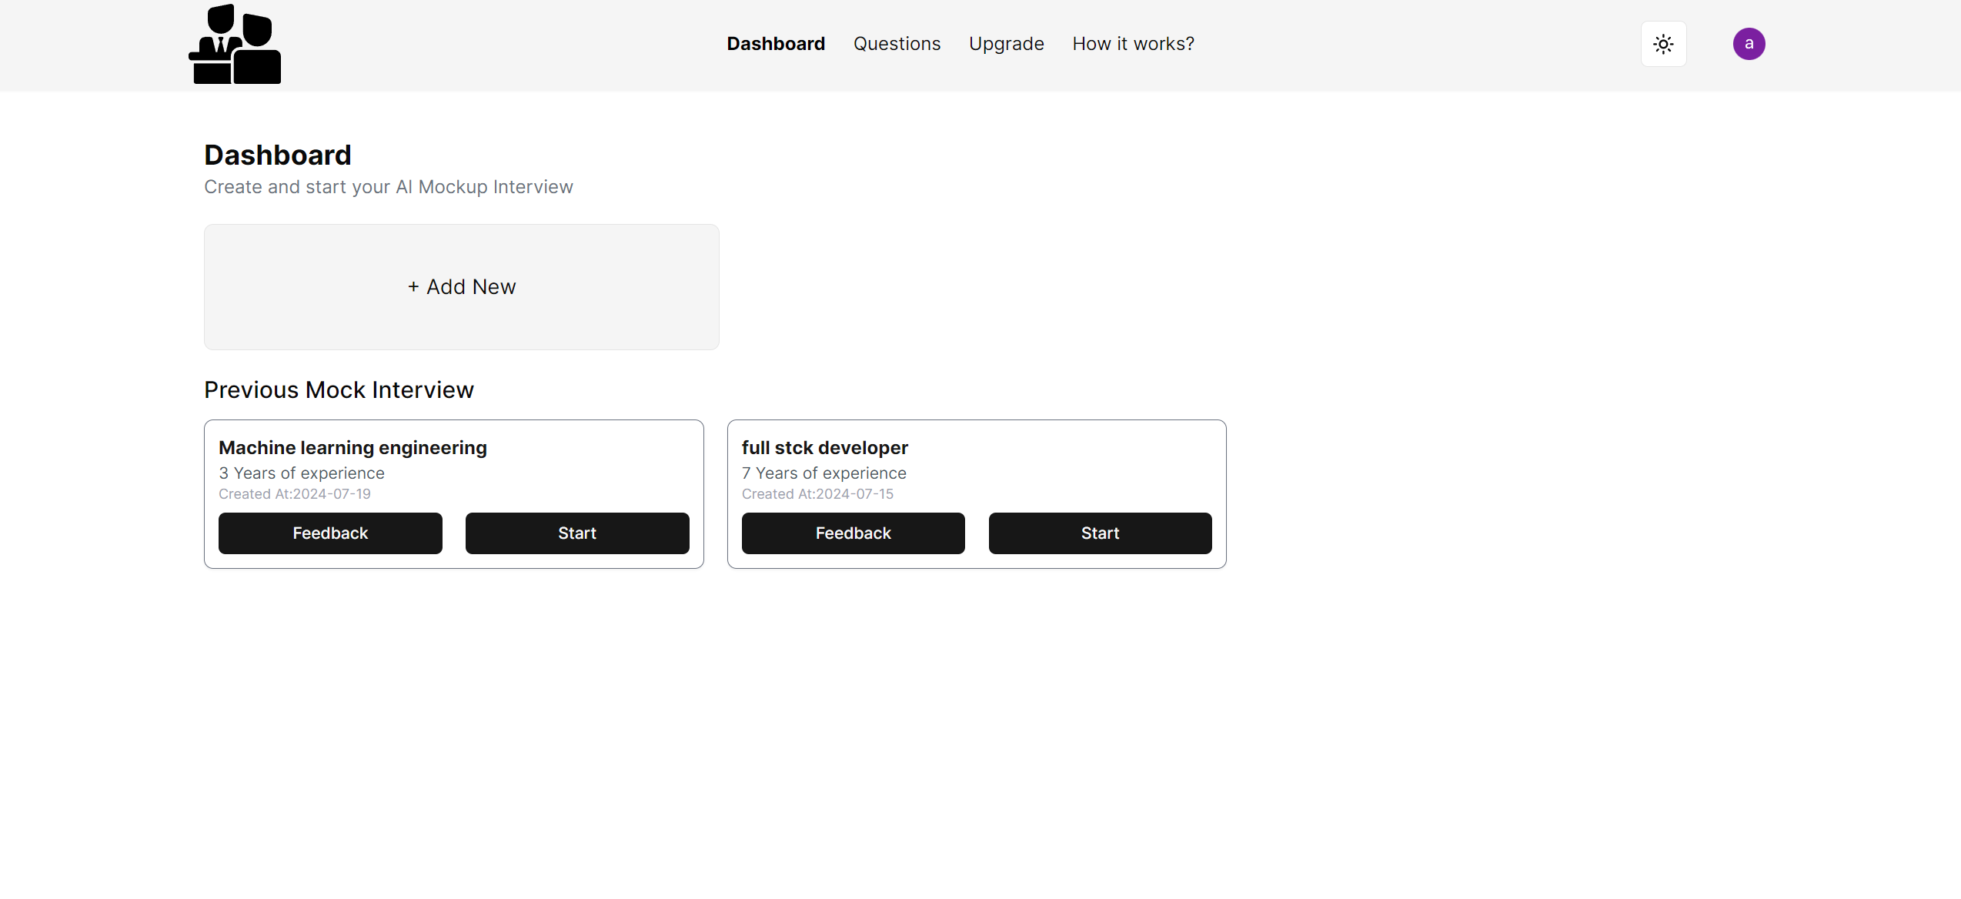1961x899 pixels.
Task: Click the Previous Mock Interview heading
Action: click(x=339, y=390)
